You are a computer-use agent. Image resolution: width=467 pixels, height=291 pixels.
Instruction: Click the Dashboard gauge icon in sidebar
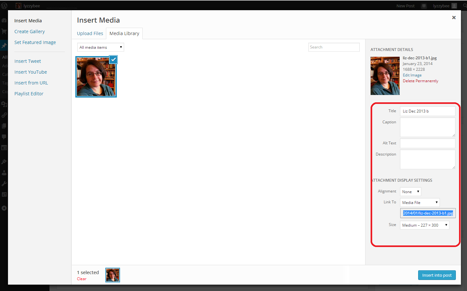point(4,20)
